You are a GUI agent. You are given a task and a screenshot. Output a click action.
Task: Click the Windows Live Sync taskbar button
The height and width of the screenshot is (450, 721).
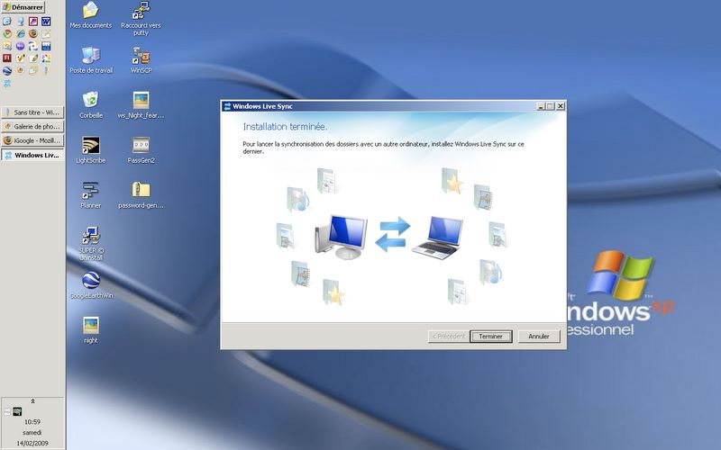click(32, 155)
